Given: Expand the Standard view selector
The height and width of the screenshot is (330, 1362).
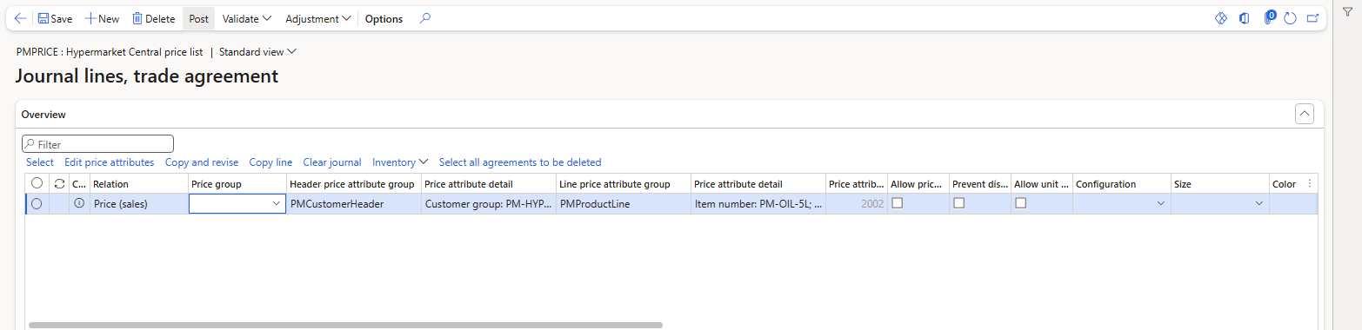Looking at the screenshot, I should (258, 51).
